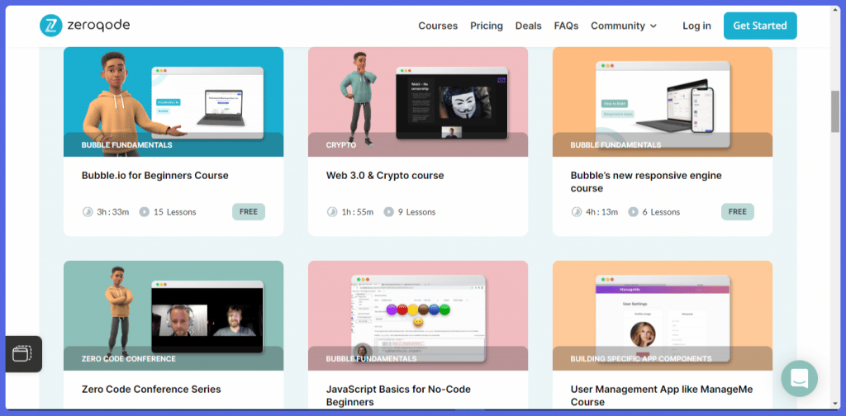Click the ZERO CODE CONFERENCE category label
846x416 pixels.
point(128,359)
